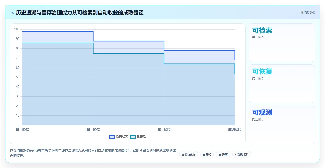Click the 90 value on y-axis
The image size is (325, 168).
tap(18, 39)
